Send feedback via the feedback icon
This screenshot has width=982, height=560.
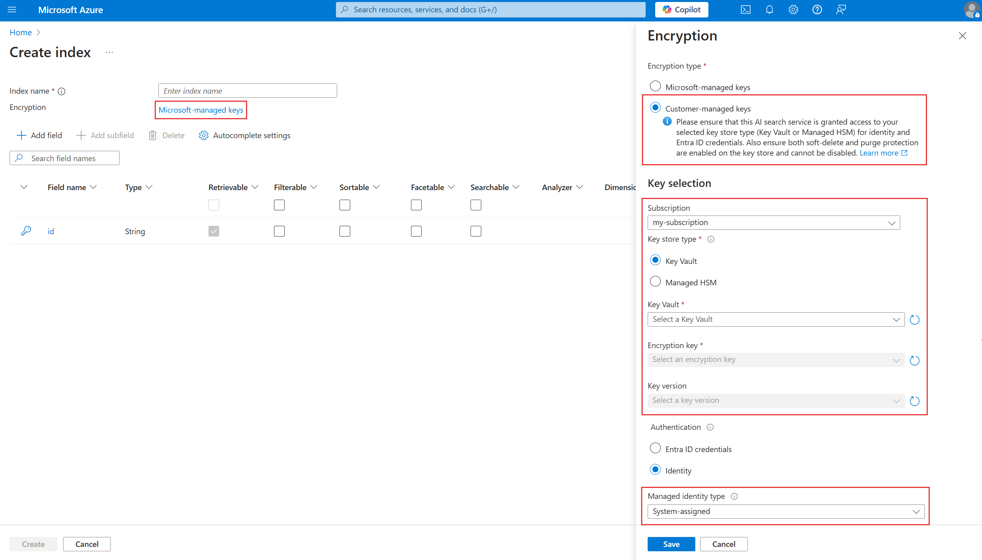(841, 10)
